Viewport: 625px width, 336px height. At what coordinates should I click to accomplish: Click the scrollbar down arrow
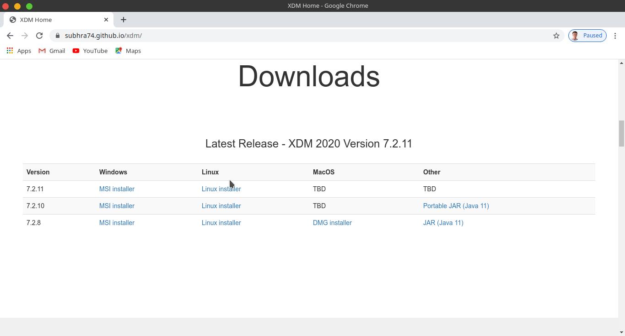pos(621,332)
